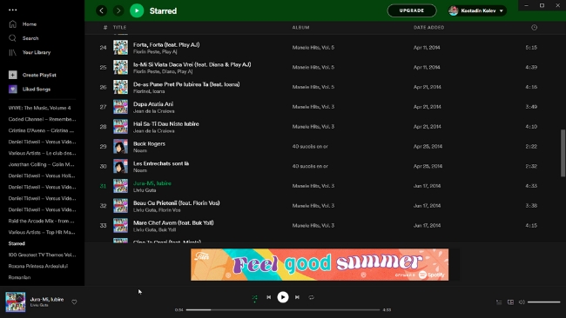Click the Create Playlist plus icon
This screenshot has height=318, width=566.
click(x=13, y=75)
